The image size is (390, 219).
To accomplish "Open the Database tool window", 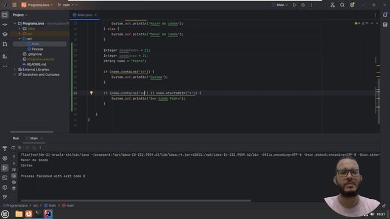I will 385,25.
